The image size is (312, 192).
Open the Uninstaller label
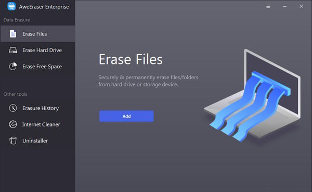point(35,141)
